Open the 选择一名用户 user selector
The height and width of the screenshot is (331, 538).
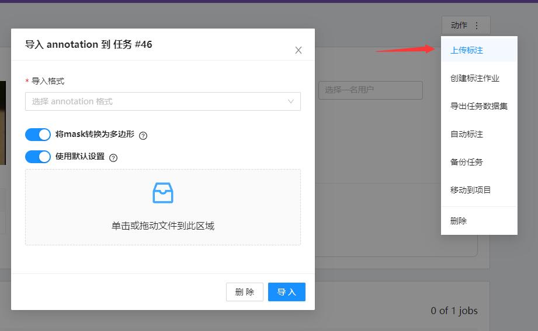coord(370,90)
